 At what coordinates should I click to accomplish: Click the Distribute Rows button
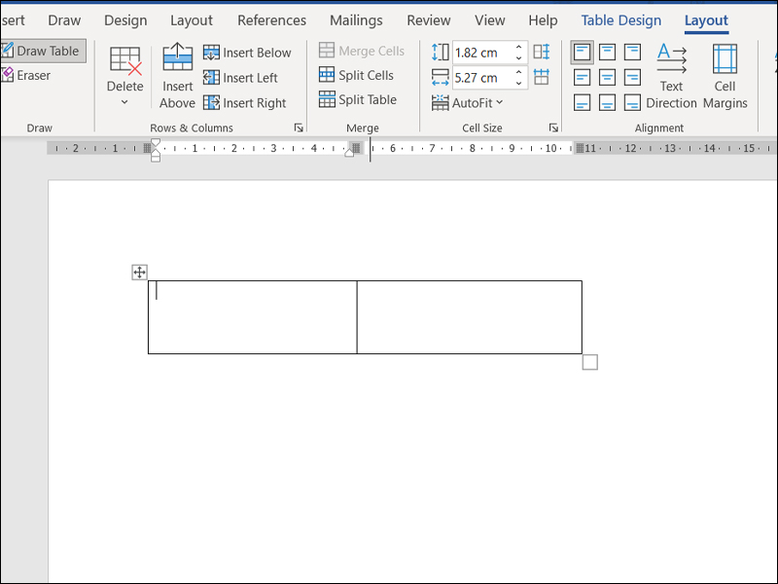[x=542, y=52]
